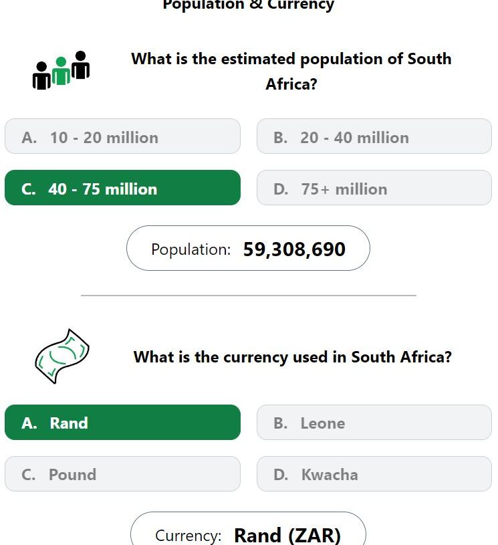Choose option D. Kwacha
This screenshot has width=498, height=545.
coord(374,473)
